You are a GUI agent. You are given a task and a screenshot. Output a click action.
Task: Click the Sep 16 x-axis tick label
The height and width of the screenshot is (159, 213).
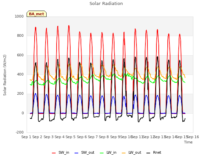point(193,137)
